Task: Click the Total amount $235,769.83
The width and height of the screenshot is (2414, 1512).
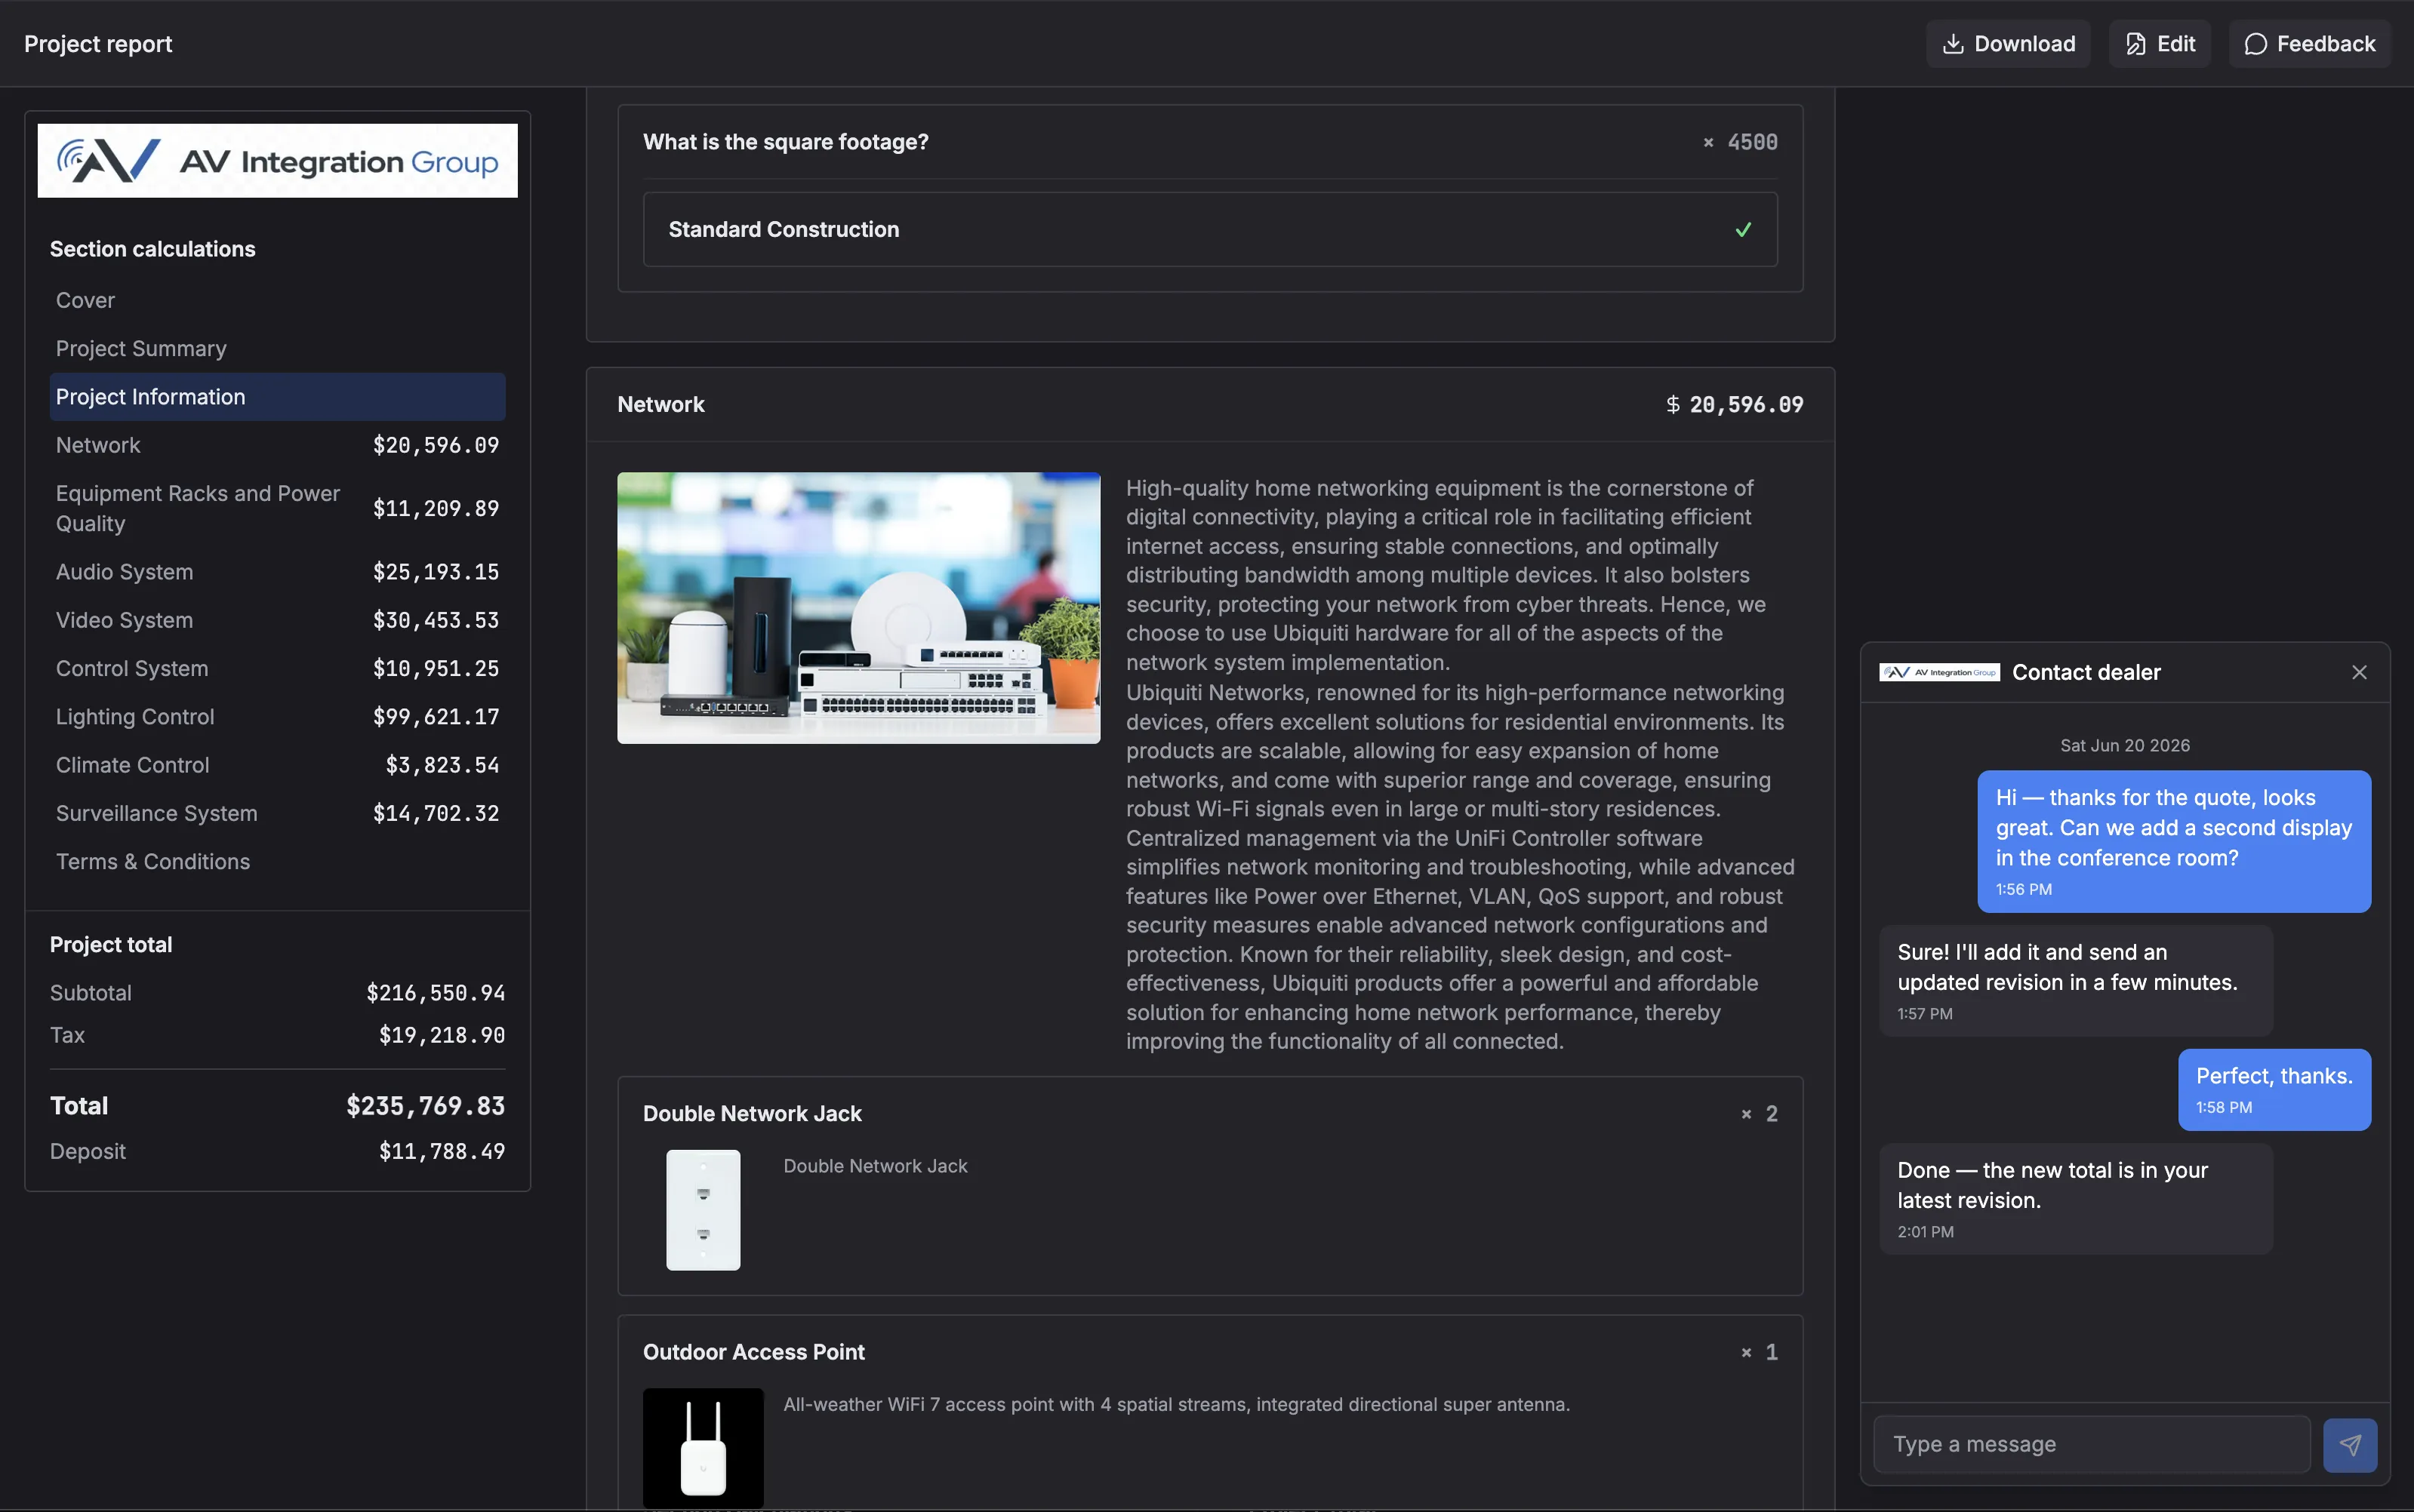Action: tap(425, 1106)
